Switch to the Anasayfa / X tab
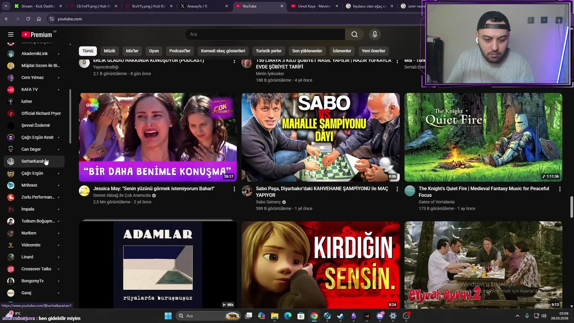 tap(204, 6)
